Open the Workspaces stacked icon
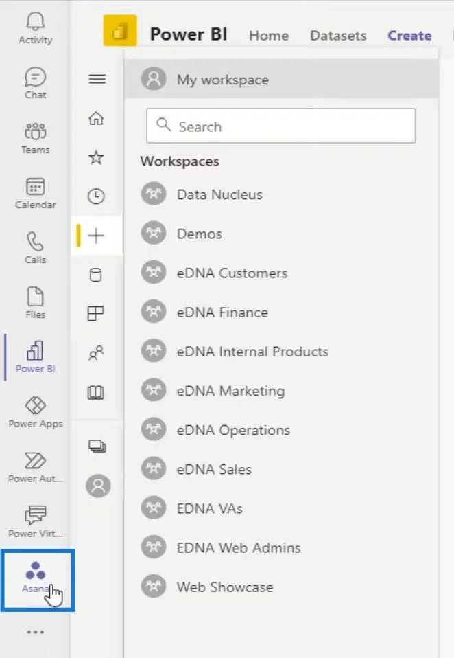The image size is (454, 658). click(x=97, y=446)
